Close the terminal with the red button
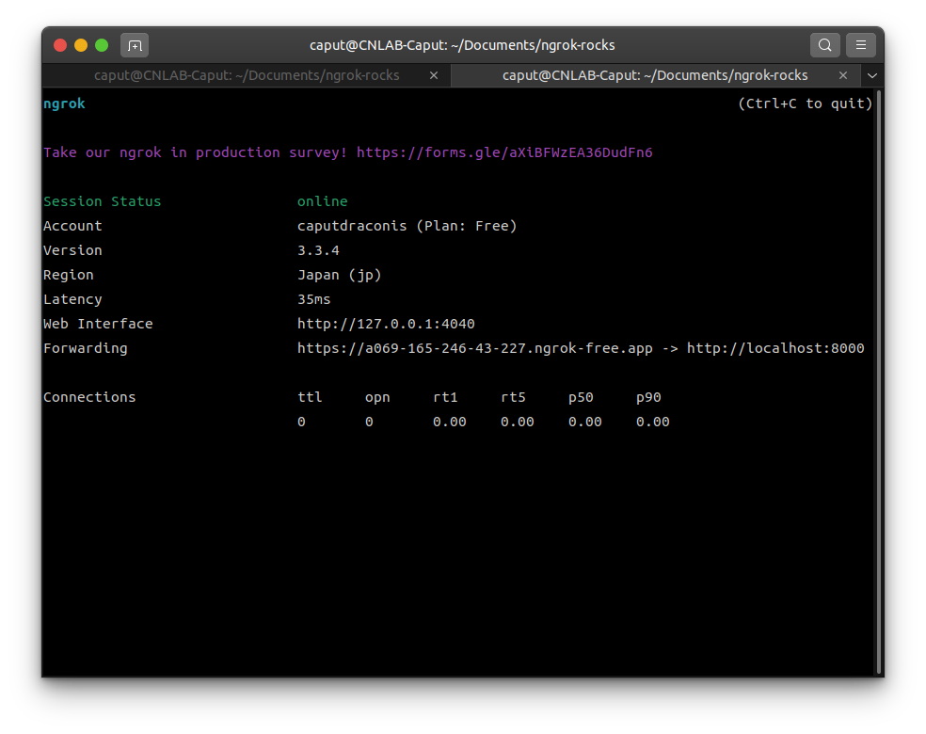The image size is (926, 734). (60, 45)
